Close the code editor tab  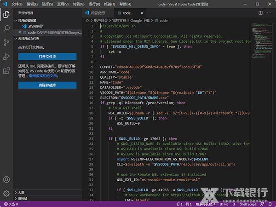[142, 13]
